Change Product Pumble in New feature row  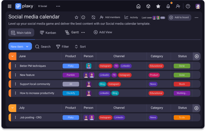click(x=71, y=75)
